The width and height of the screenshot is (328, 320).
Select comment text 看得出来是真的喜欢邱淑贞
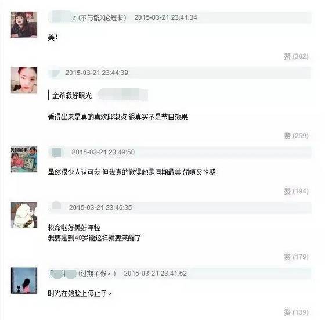87,117
